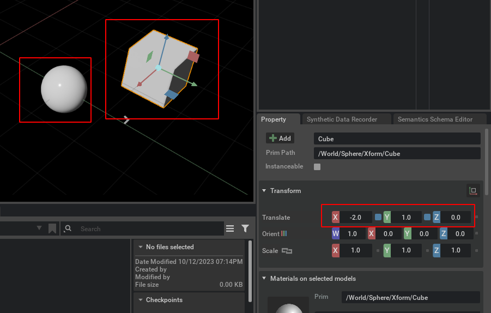Viewport: 491px width, 313px height.
Task: Click the cube gizmo center point
Action: [x=159, y=68]
